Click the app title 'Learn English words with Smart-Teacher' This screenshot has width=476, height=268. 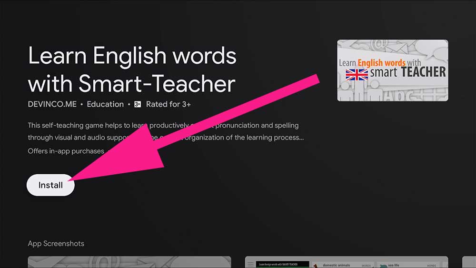coord(132,69)
